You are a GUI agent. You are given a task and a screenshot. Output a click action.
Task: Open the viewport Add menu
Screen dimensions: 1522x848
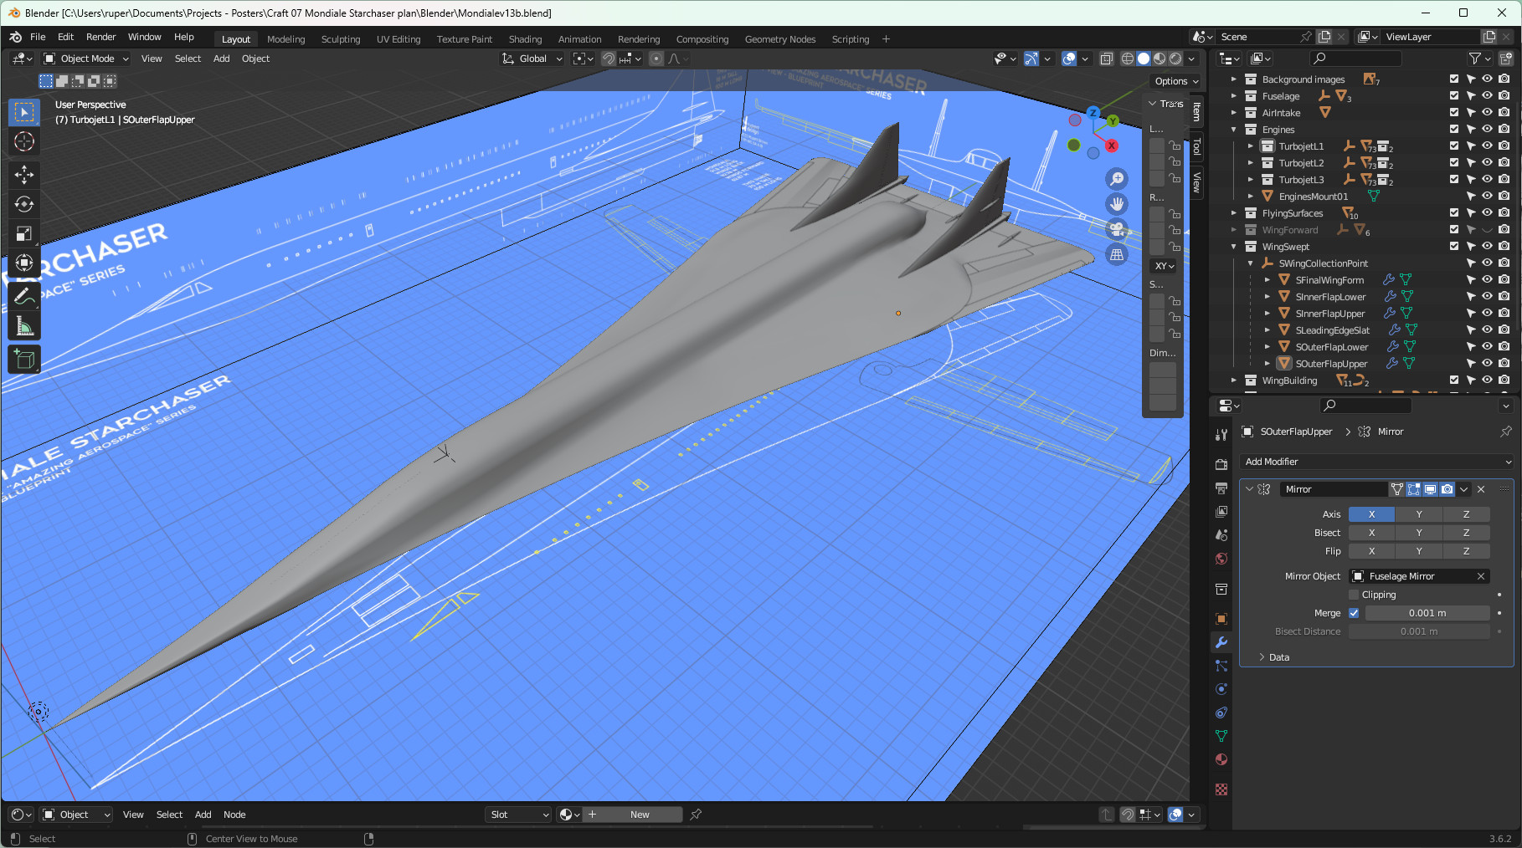pyautogui.click(x=221, y=59)
